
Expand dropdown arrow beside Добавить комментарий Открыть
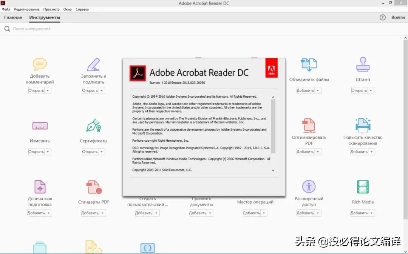(x=48, y=90)
